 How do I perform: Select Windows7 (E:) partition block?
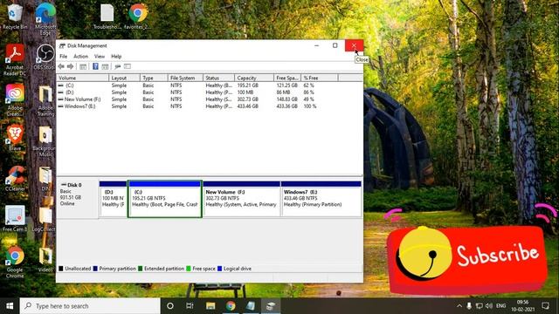pyautogui.click(x=321, y=199)
